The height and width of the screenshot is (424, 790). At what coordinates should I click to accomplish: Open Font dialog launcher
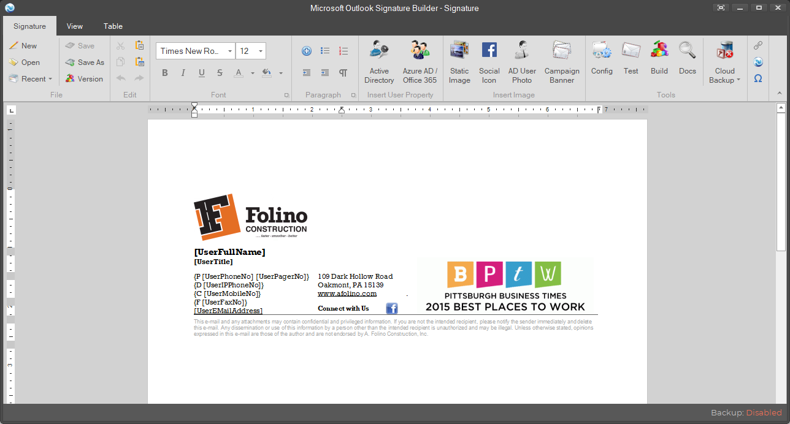[286, 95]
